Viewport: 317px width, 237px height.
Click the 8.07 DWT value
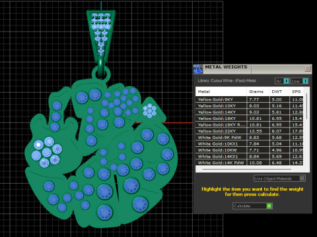[277, 131]
